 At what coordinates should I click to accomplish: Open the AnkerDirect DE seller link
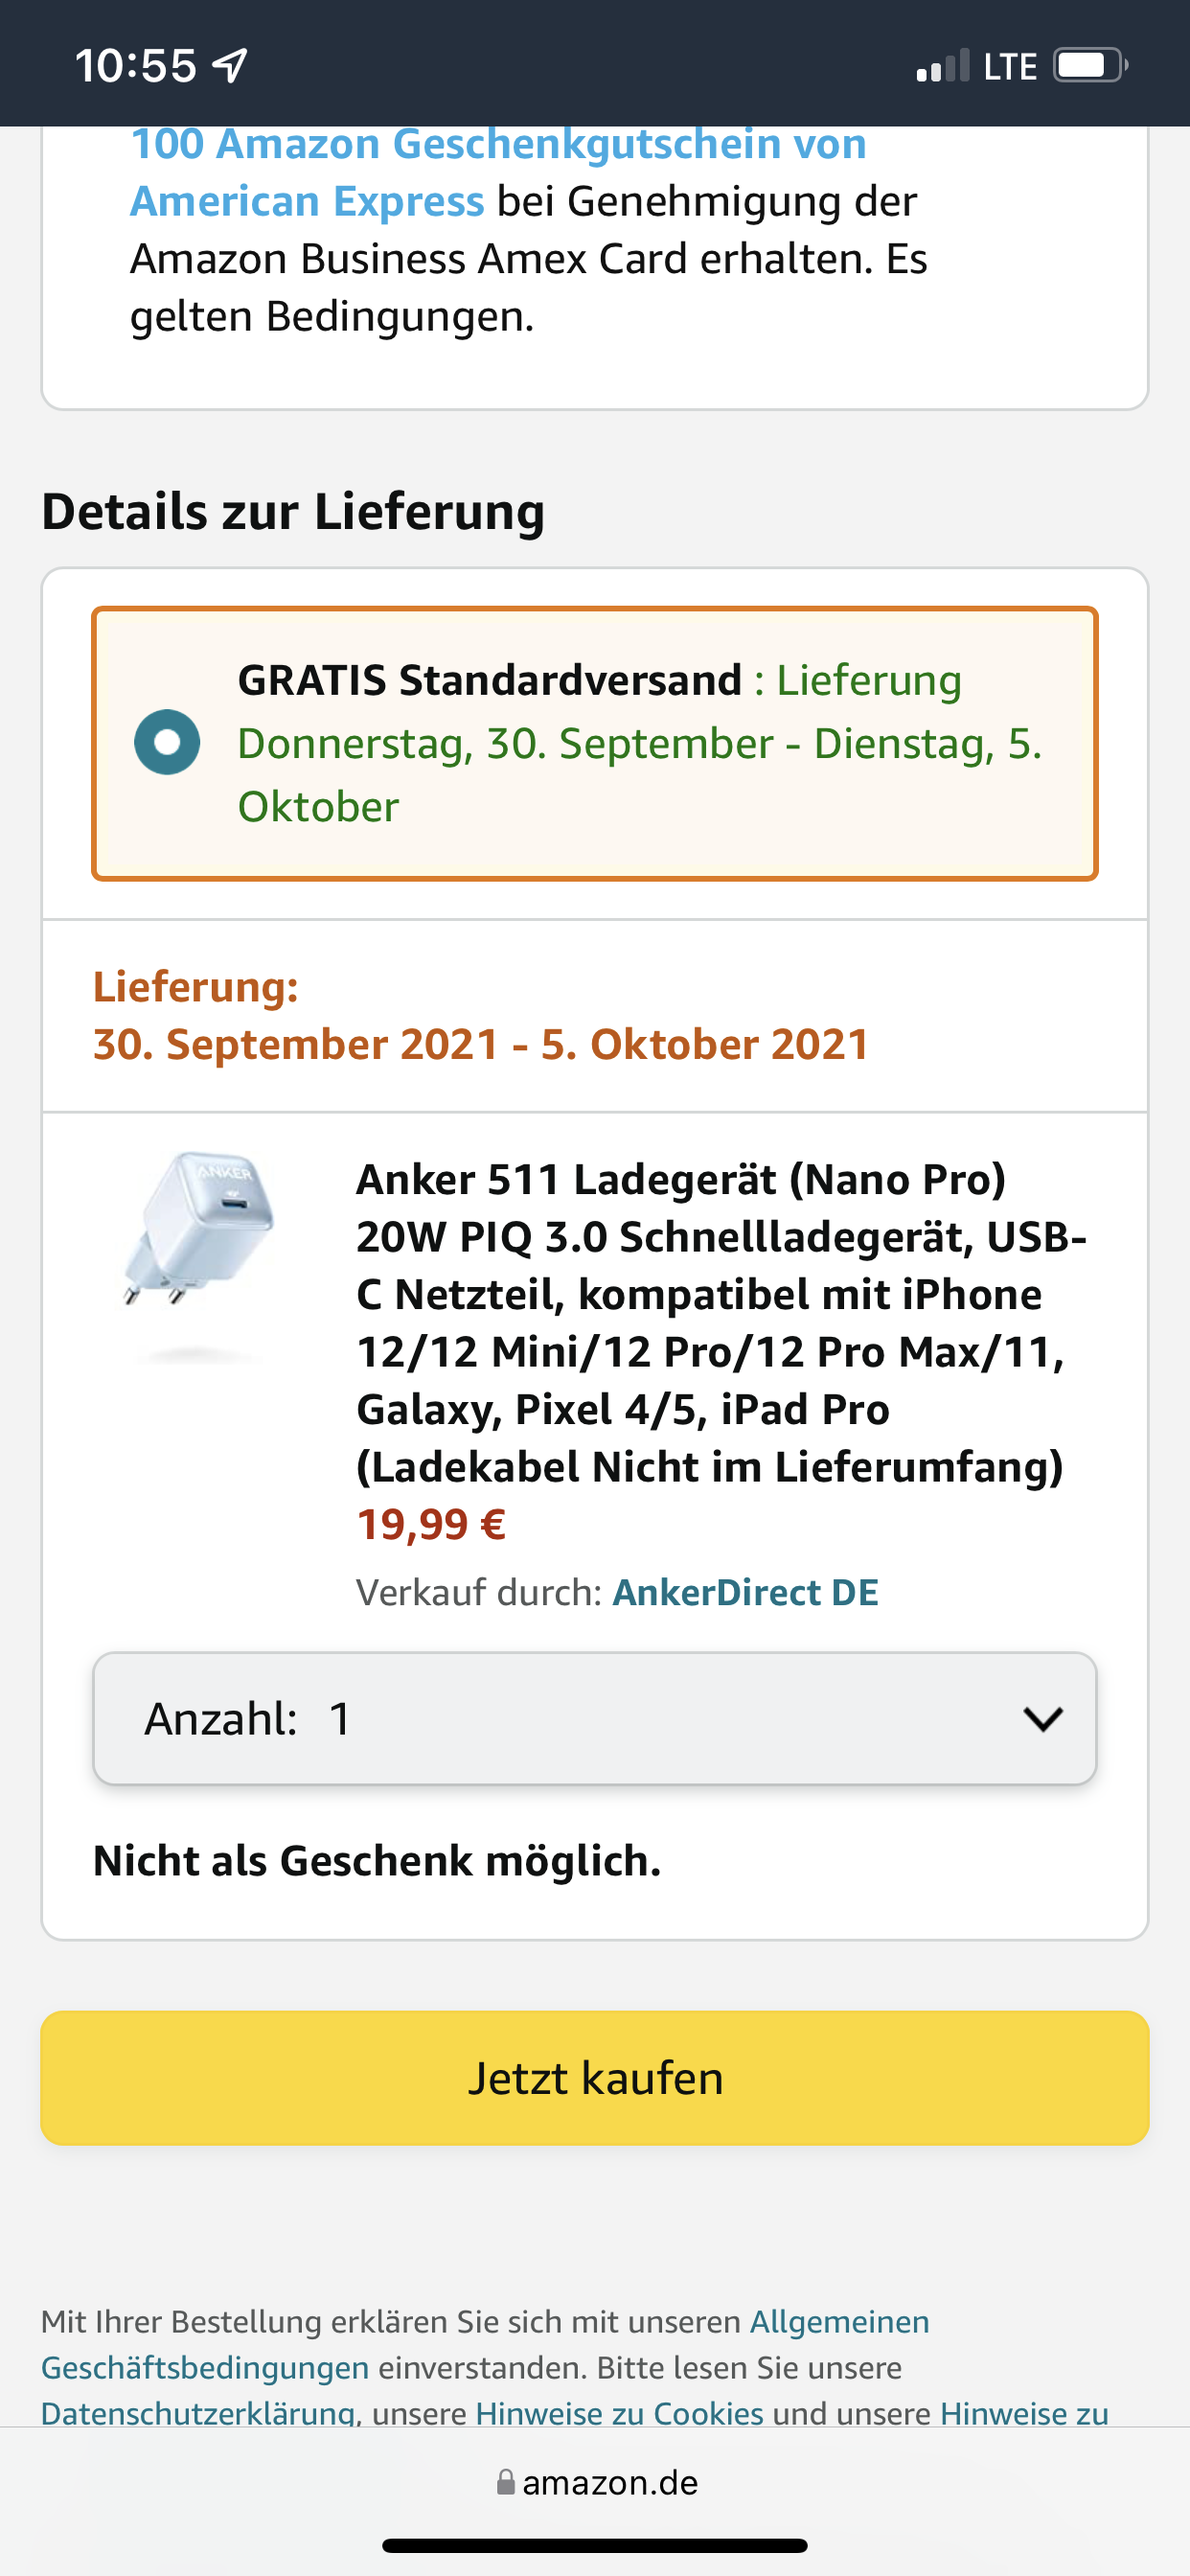coord(745,1592)
